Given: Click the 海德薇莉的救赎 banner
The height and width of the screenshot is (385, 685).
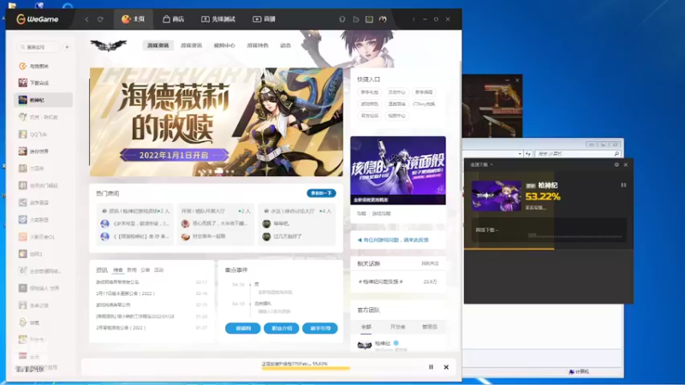Looking at the screenshot, I should [x=217, y=121].
